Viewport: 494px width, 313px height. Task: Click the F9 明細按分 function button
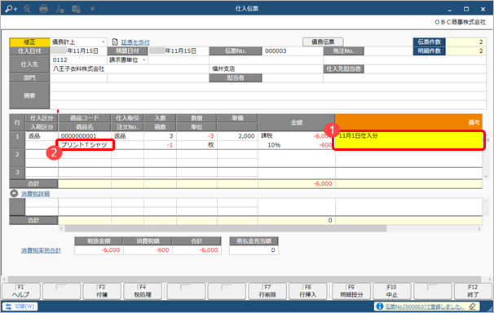click(x=351, y=291)
